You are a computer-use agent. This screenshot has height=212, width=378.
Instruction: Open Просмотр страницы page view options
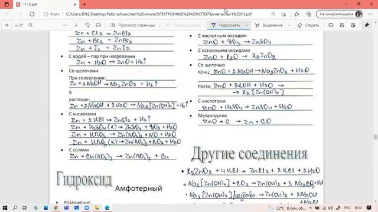132,25
